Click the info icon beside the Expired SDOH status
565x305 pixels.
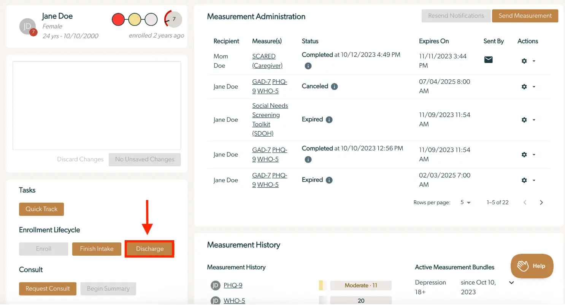click(x=329, y=119)
